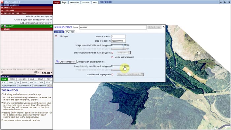Select the POLYGON BRUSH tool
The image size is (231, 130).
click(x=9, y=86)
